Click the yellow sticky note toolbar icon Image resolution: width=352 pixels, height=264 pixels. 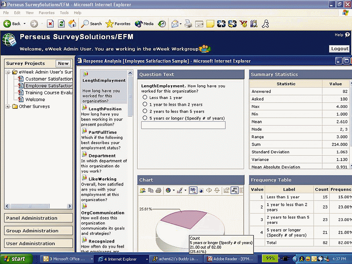coord(210,23)
